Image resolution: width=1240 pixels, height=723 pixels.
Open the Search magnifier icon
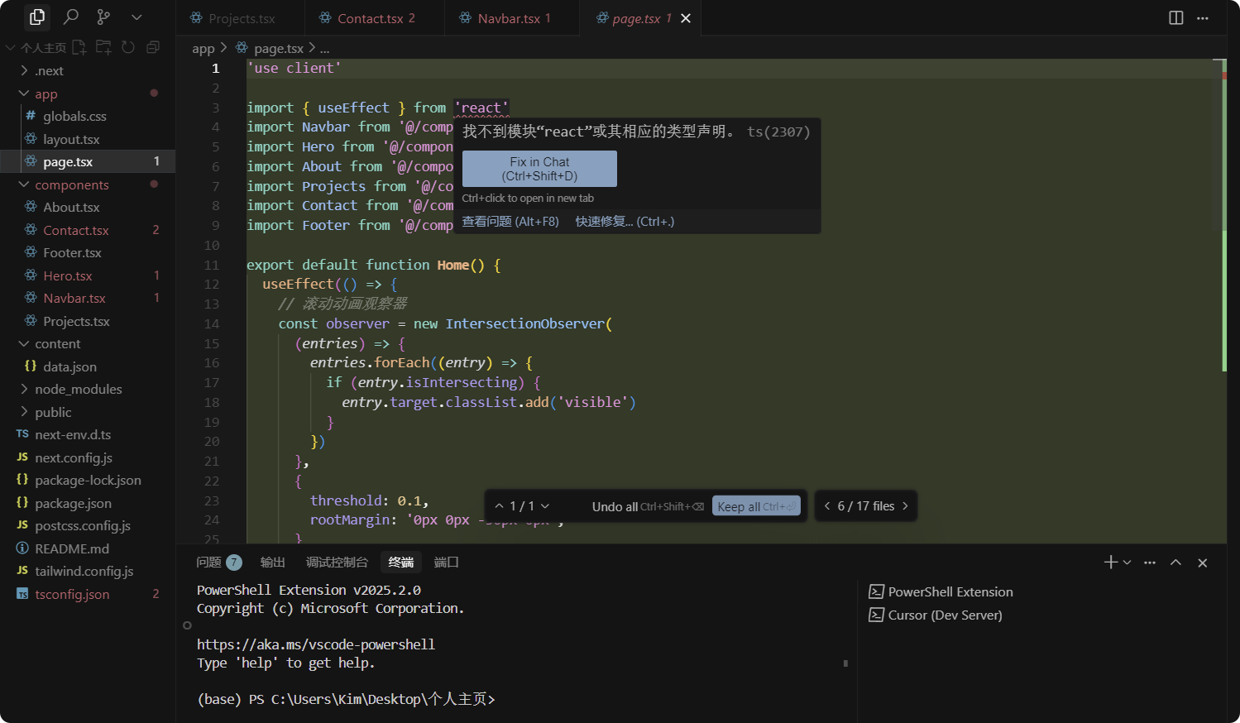(71, 17)
